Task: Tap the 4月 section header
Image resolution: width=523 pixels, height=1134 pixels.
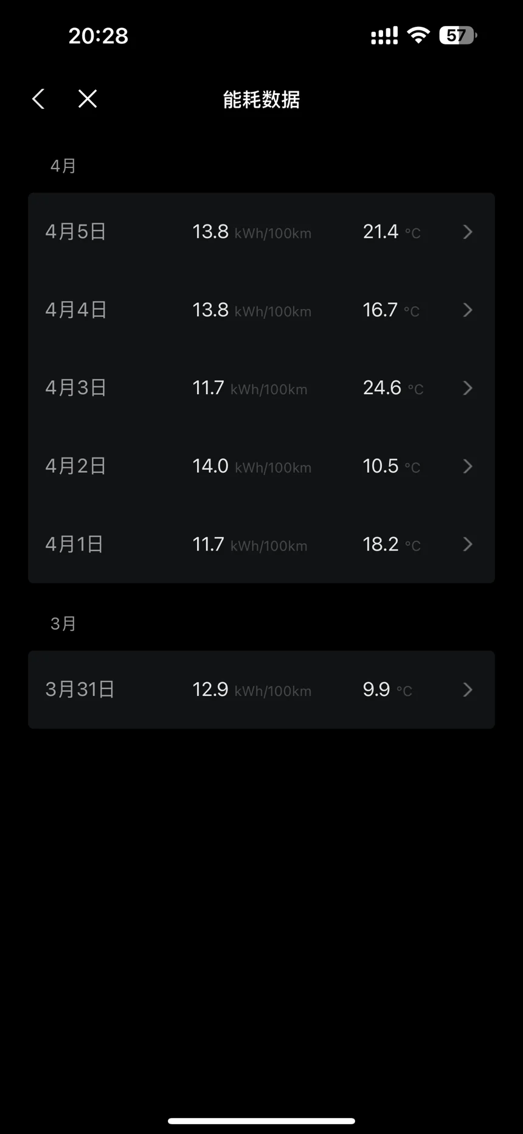Action: [x=63, y=166]
